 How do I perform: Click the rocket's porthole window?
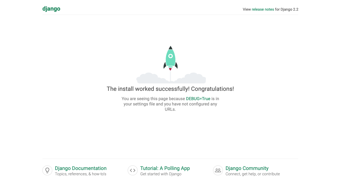pos(170,56)
